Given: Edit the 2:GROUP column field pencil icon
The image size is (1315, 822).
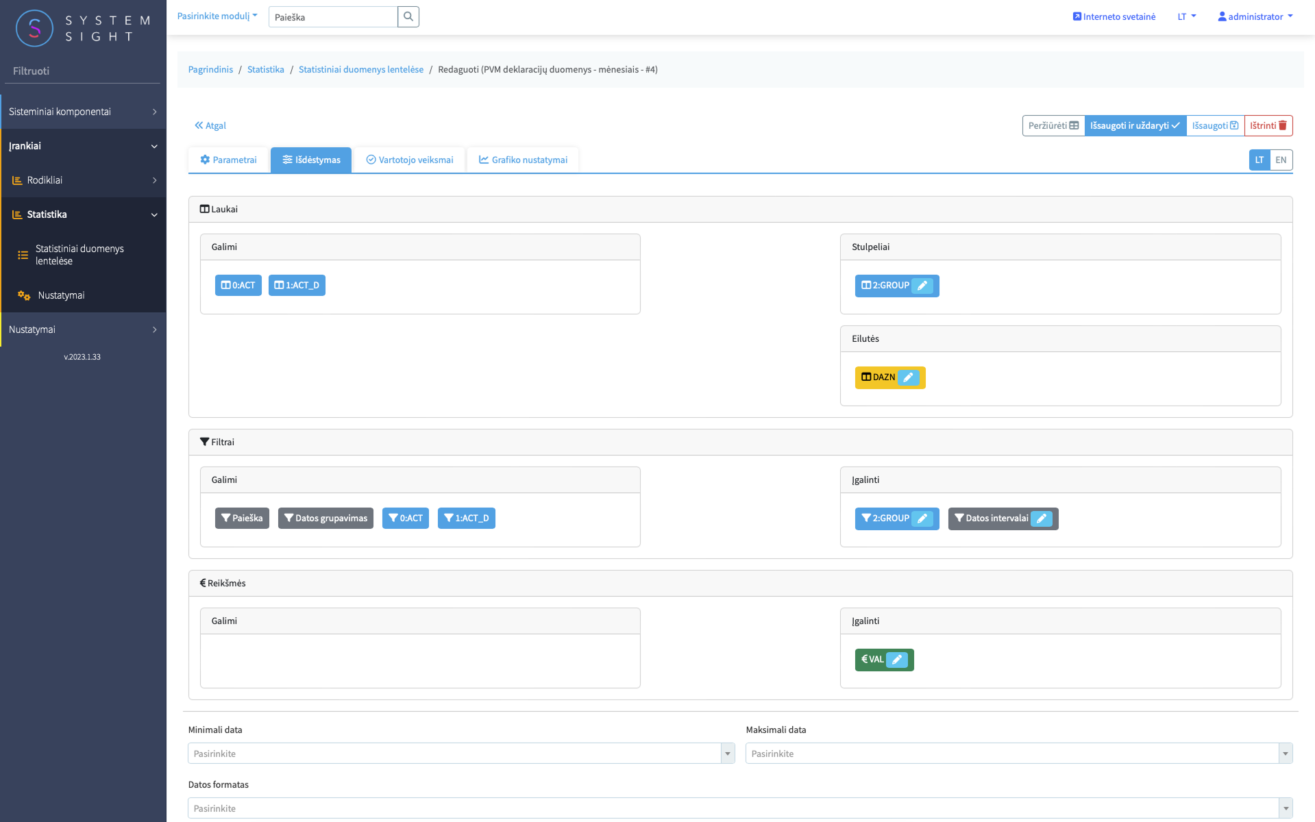Looking at the screenshot, I should pos(922,286).
